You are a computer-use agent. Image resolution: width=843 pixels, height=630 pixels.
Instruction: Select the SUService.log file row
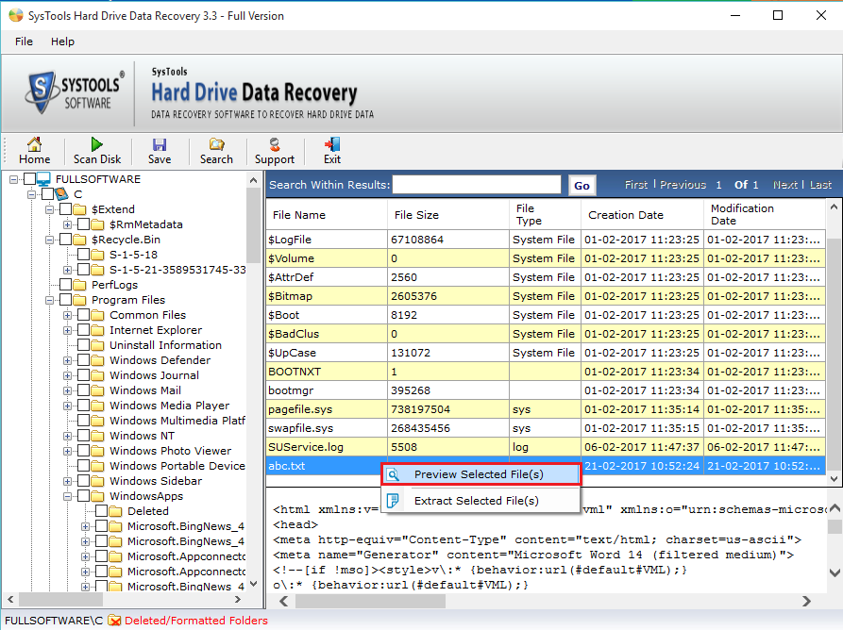(546, 447)
